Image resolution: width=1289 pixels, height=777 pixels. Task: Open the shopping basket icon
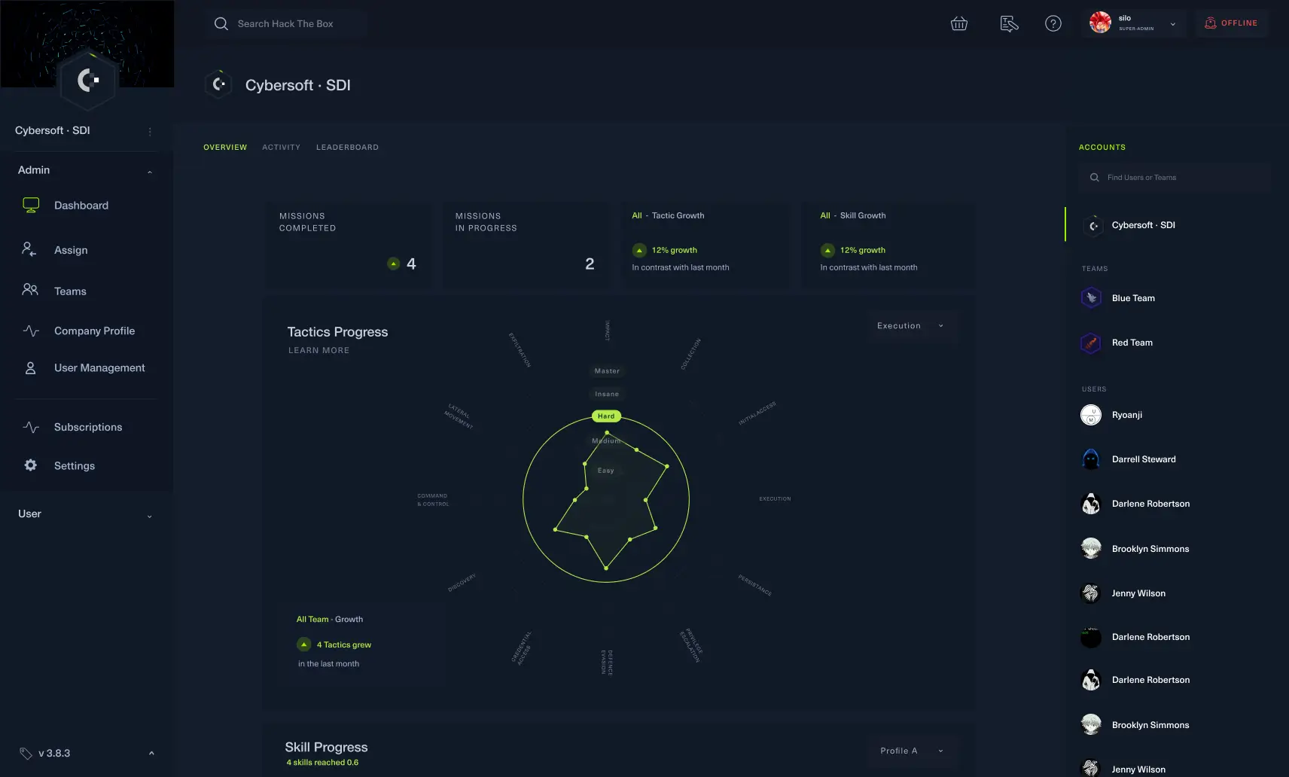pyautogui.click(x=958, y=23)
